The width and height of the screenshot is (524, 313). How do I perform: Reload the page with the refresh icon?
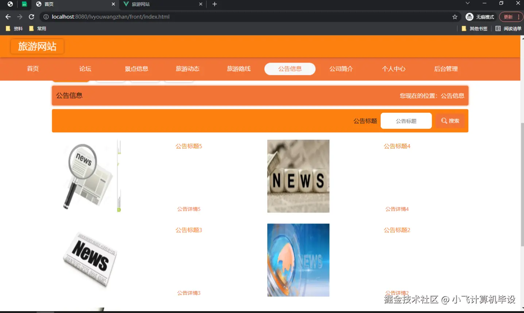[x=31, y=17]
